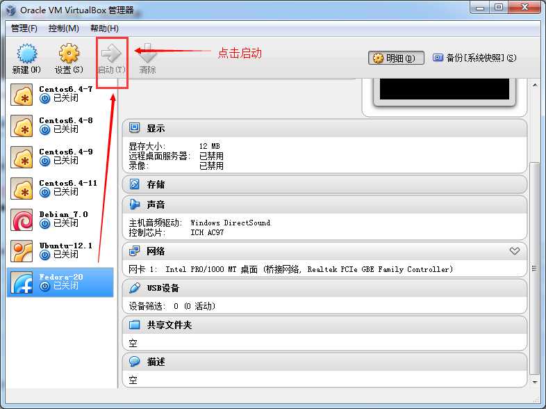This screenshot has height=409, width=546.
Task: Switch to 备份[系统快照](S) snapshots view
Action: point(474,58)
